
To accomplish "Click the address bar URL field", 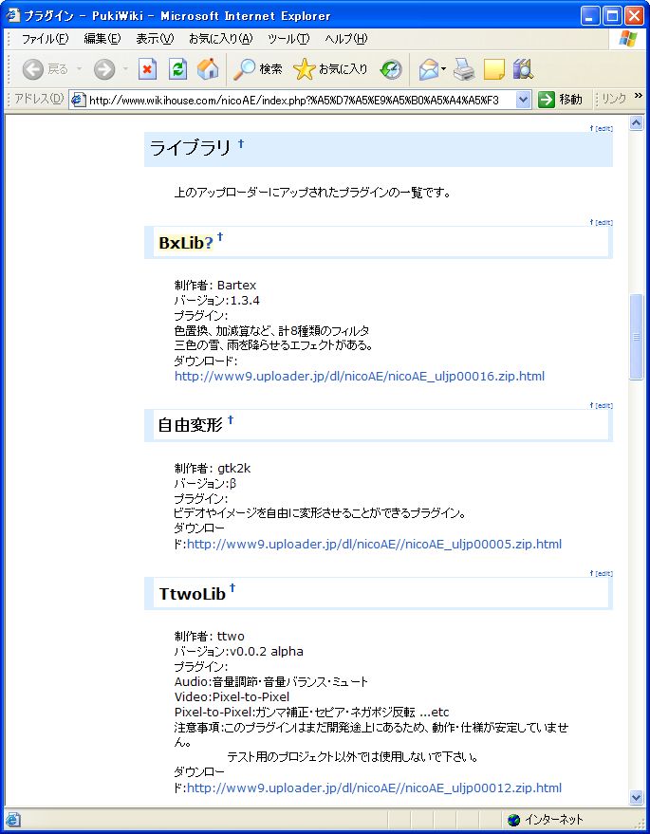I will [302, 100].
